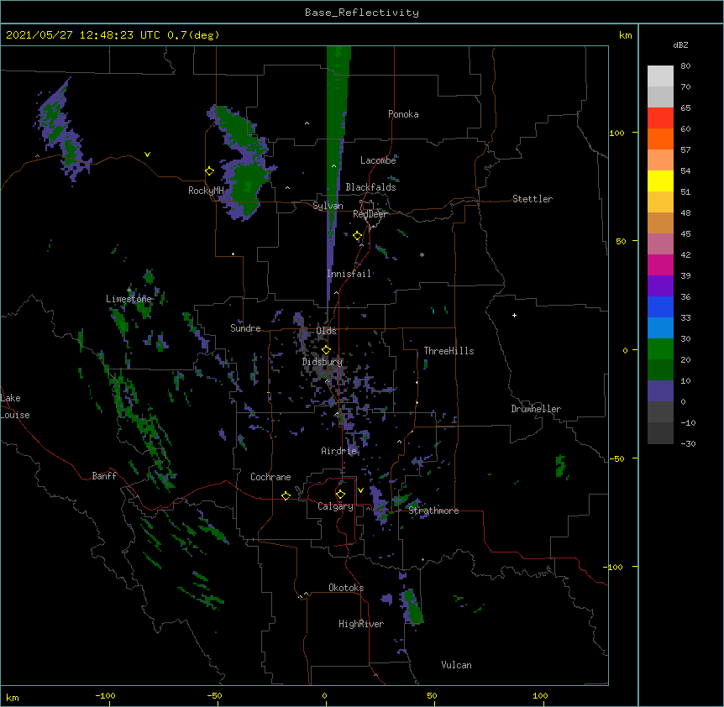Click the Innisfail label
This screenshot has width=724, height=707.
click(x=349, y=274)
